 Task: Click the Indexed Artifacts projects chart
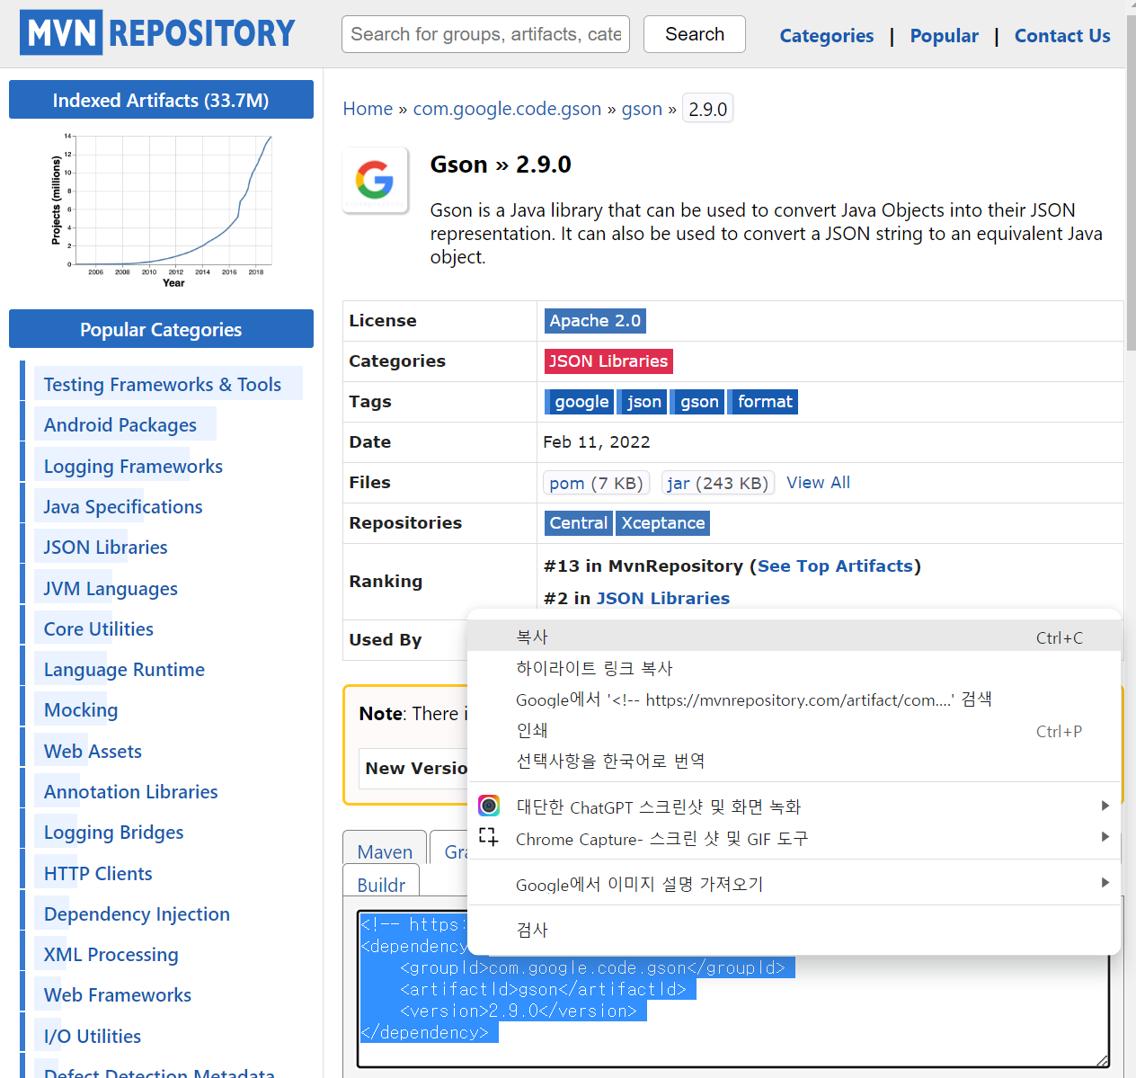[x=162, y=210]
